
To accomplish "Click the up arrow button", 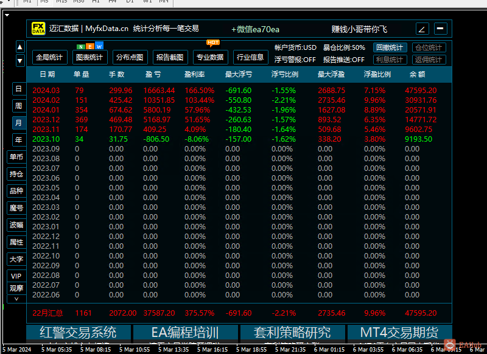I will coord(20,47).
